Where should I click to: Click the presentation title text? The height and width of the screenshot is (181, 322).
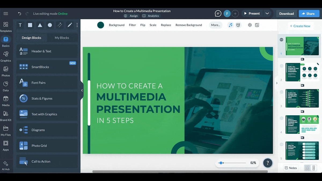142,11
